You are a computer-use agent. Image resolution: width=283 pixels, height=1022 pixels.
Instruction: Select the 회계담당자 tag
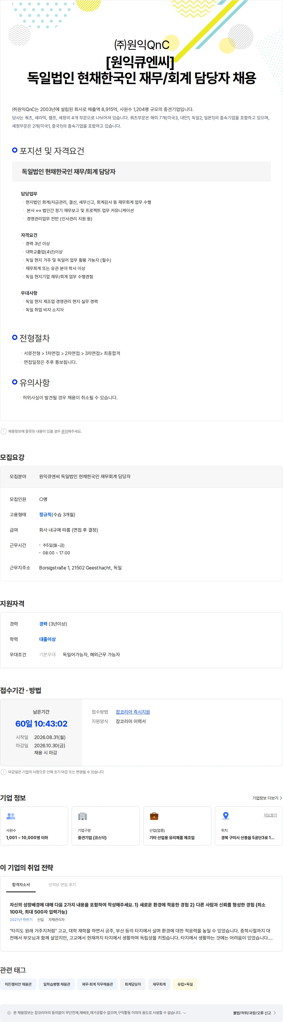[x=133, y=984]
